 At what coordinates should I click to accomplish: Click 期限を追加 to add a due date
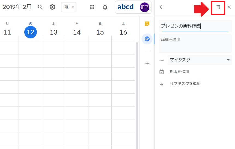(x=179, y=72)
